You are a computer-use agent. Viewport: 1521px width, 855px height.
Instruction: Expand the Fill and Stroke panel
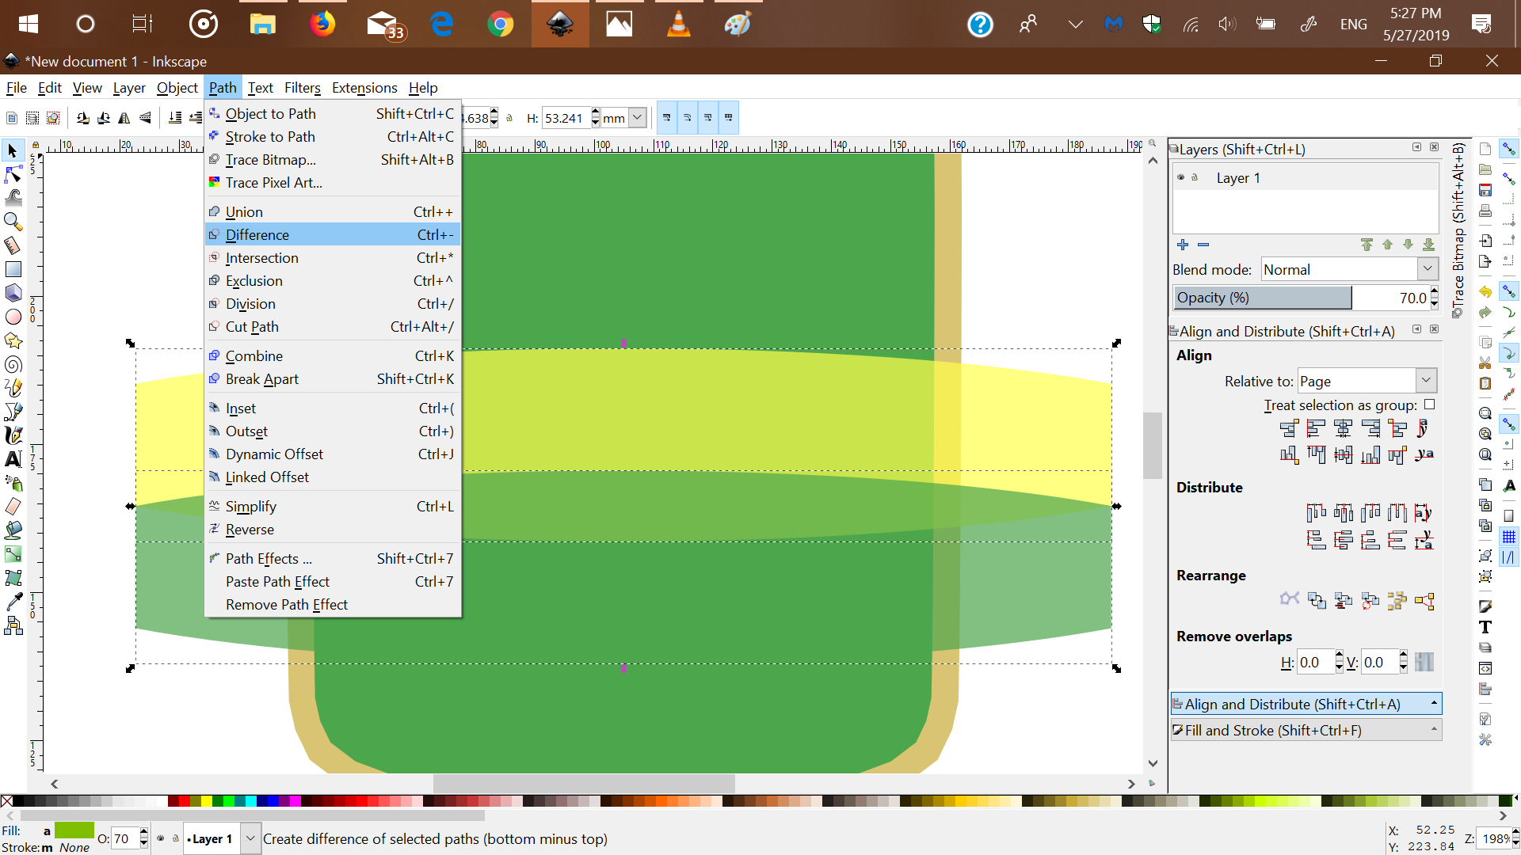(x=1306, y=730)
